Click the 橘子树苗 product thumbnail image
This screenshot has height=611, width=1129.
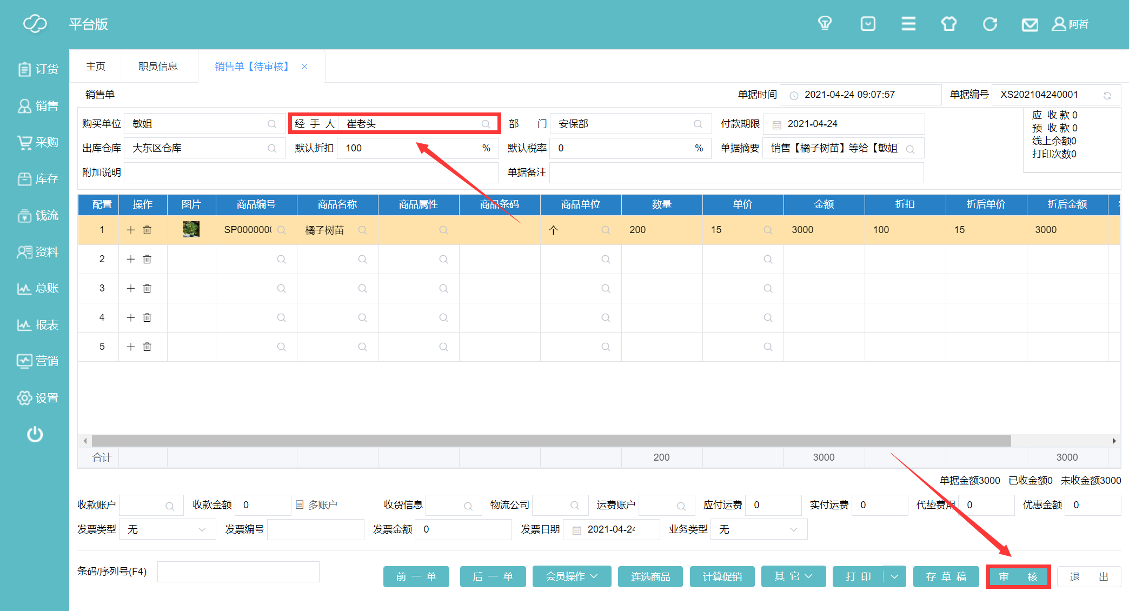click(x=191, y=229)
